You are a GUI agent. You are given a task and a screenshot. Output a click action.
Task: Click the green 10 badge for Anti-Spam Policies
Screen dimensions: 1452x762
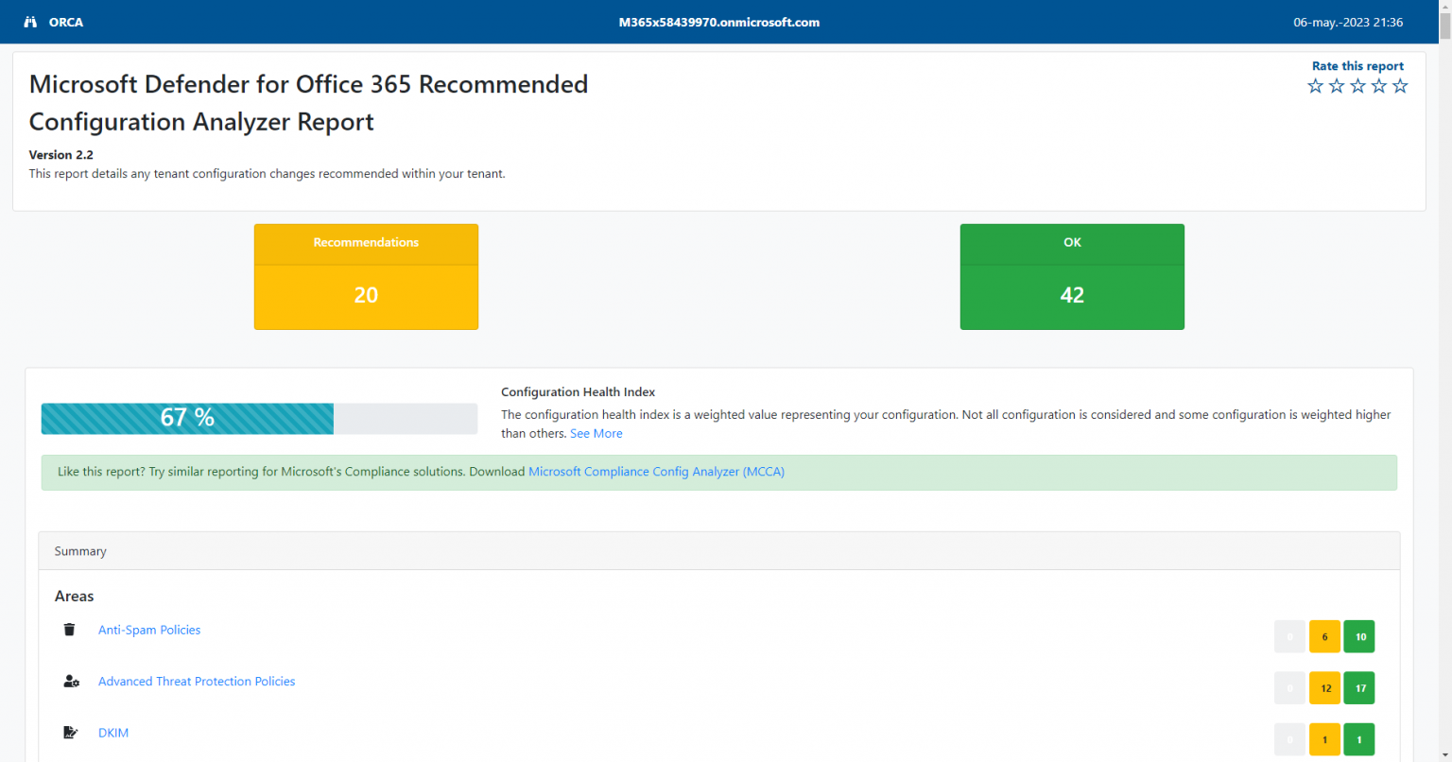1359,637
